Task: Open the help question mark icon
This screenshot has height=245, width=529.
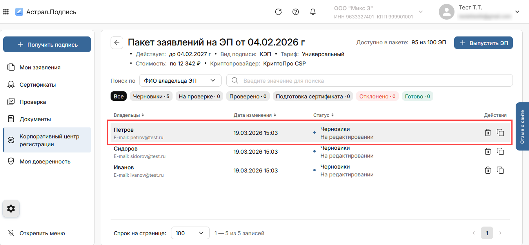Action: coord(296,12)
